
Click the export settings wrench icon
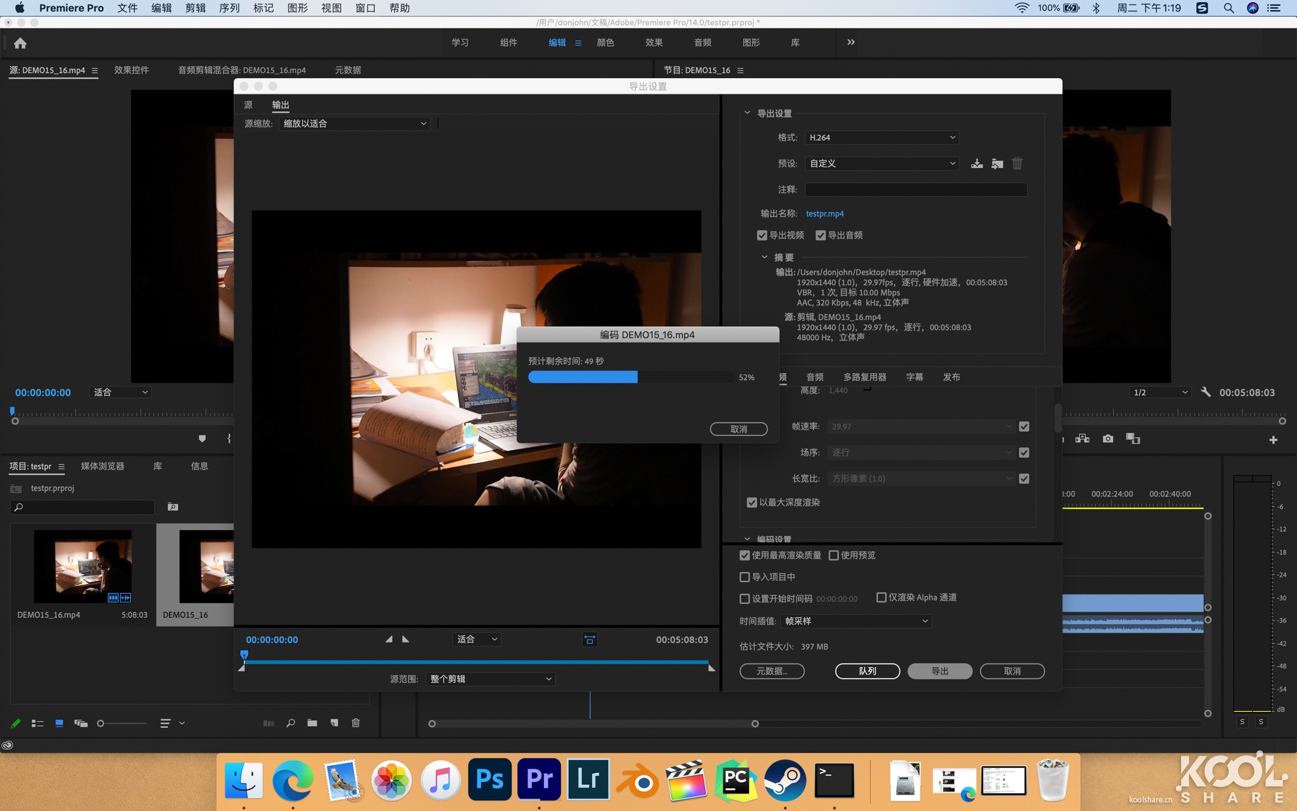(x=1206, y=391)
